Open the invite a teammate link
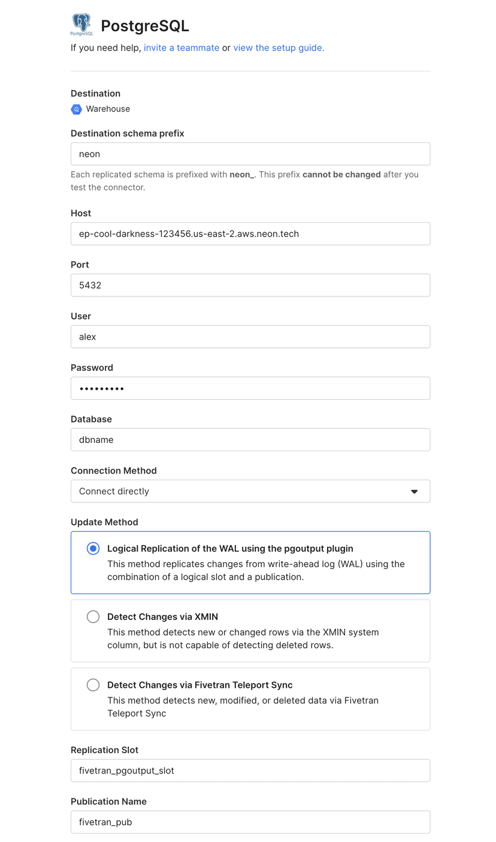Image resolution: width=496 pixels, height=842 pixels. click(x=182, y=48)
